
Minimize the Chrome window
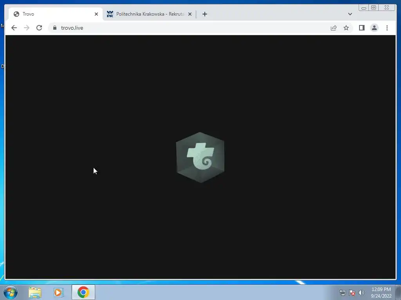click(x=364, y=8)
